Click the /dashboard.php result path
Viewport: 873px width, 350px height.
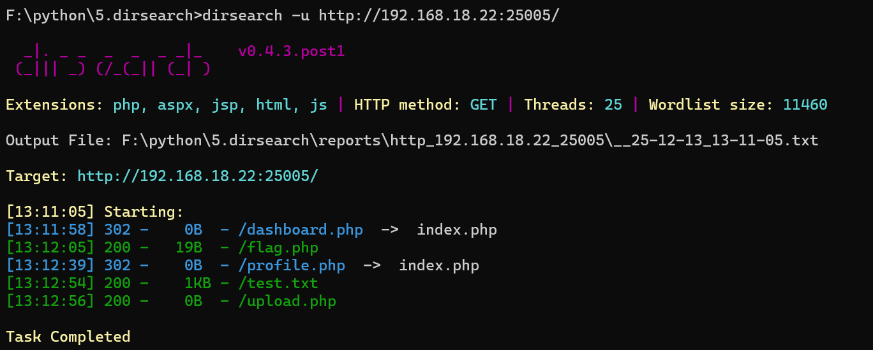point(301,230)
